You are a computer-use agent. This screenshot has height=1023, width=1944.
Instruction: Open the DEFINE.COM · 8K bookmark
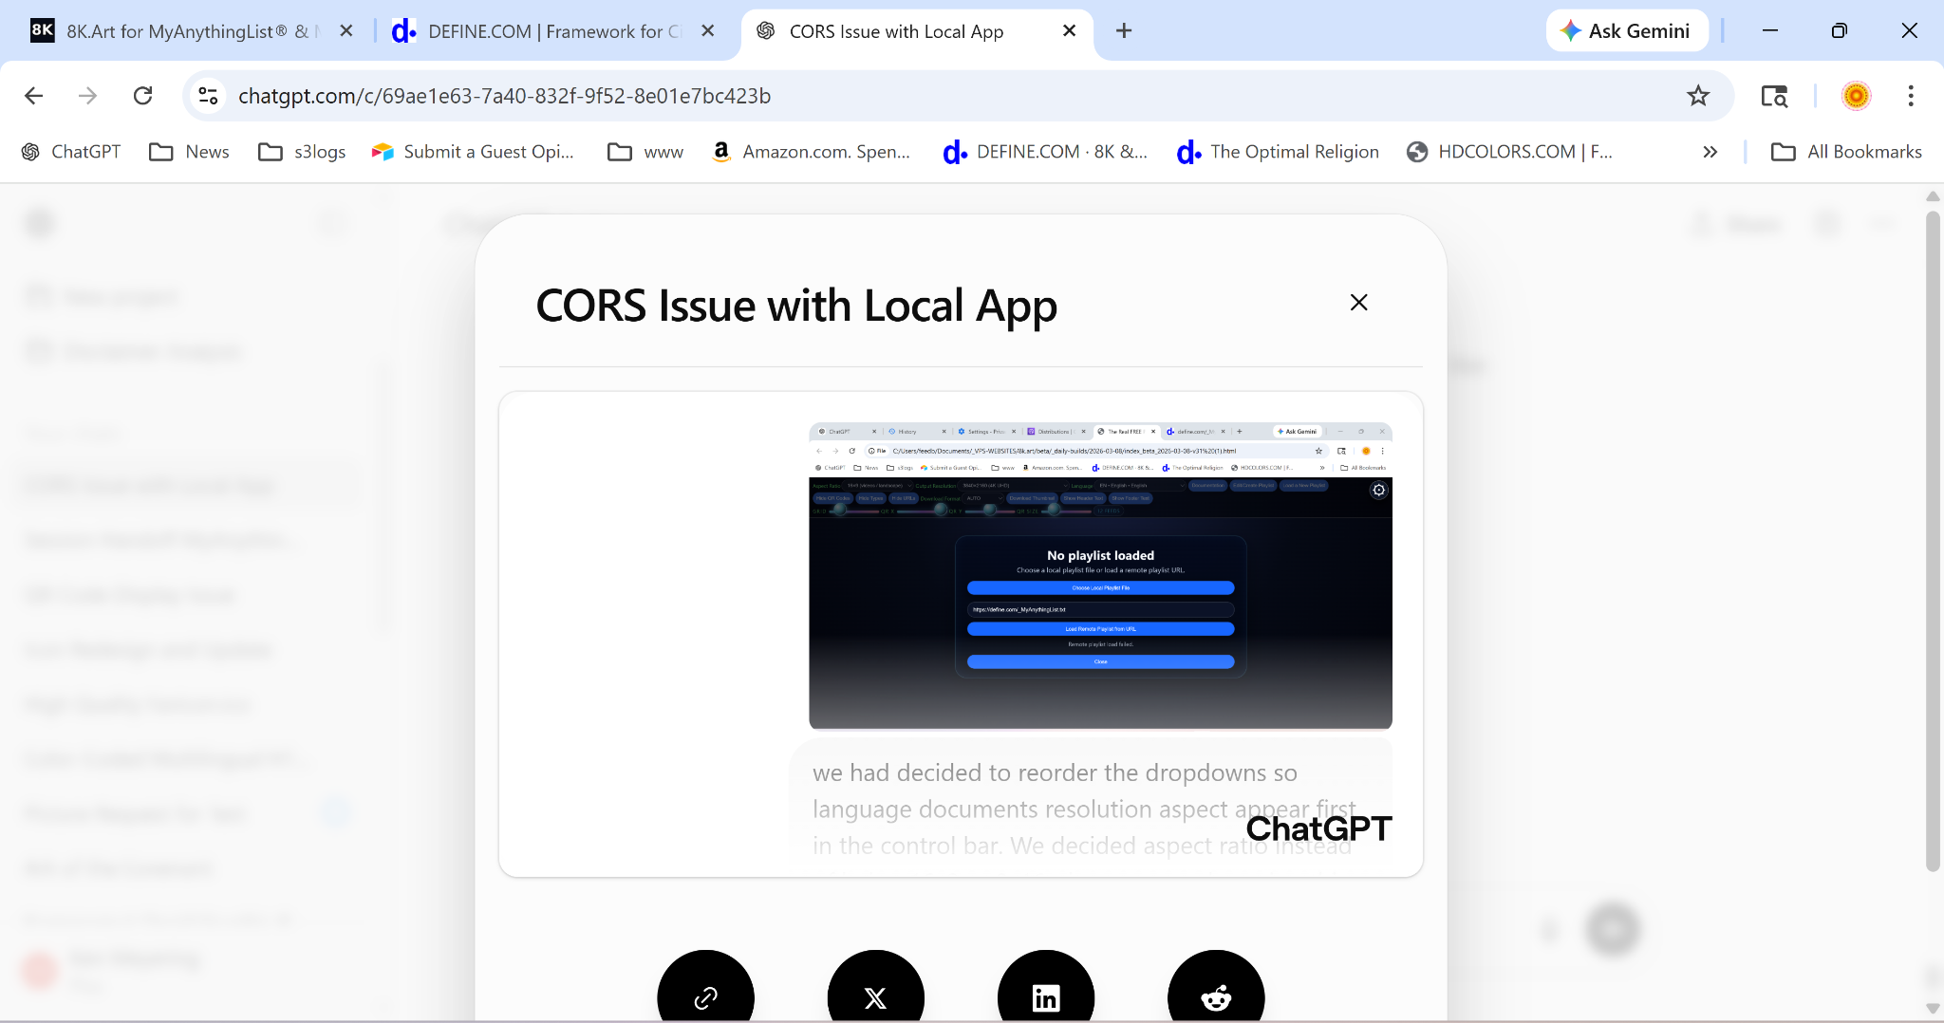point(1045,152)
